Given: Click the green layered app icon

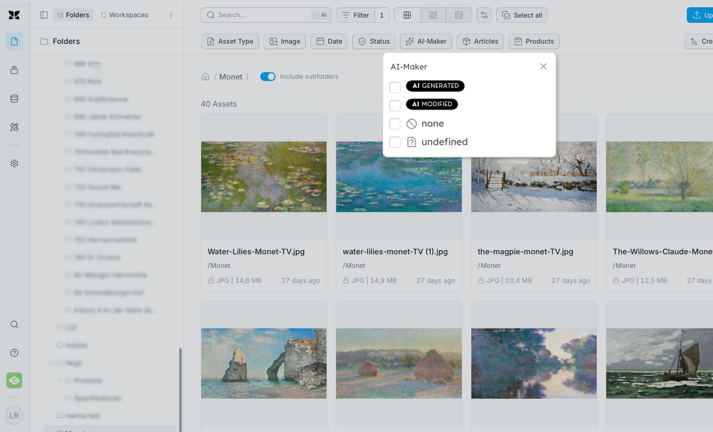Looking at the screenshot, I should coord(14,380).
